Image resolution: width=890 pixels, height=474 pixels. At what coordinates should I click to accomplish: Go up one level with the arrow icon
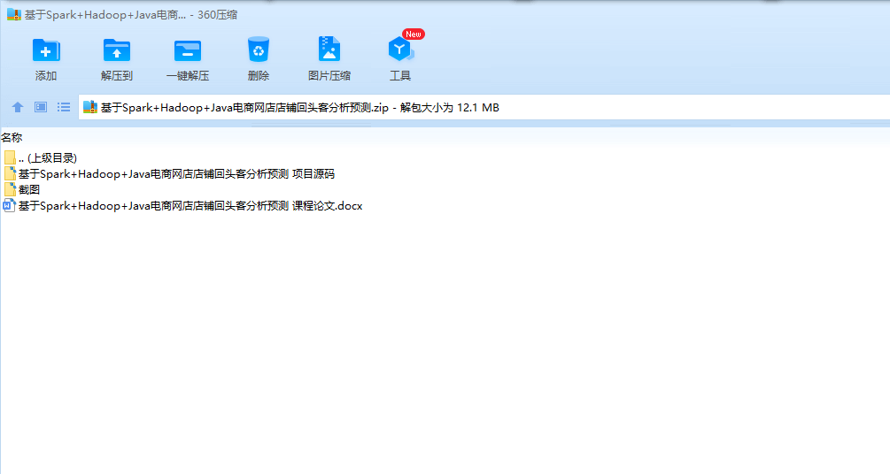pyautogui.click(x=18, y=107)
